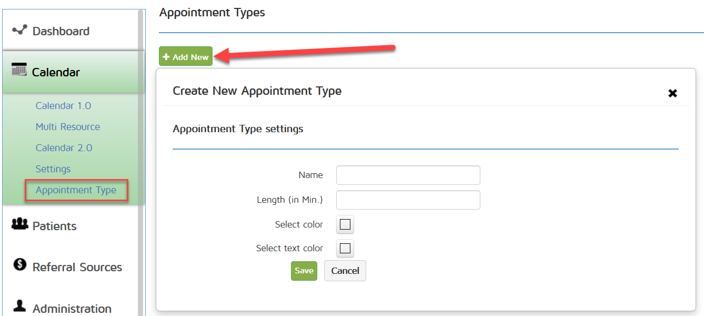Expand the Patients menu section
The width and height of the screenshot is (704, 316).
pos(54,226)
